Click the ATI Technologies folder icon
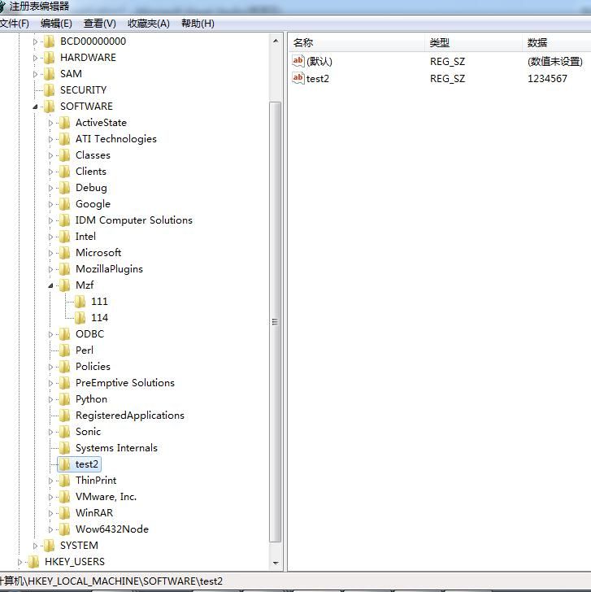This screenshot has height=592, width=591. 65,139
